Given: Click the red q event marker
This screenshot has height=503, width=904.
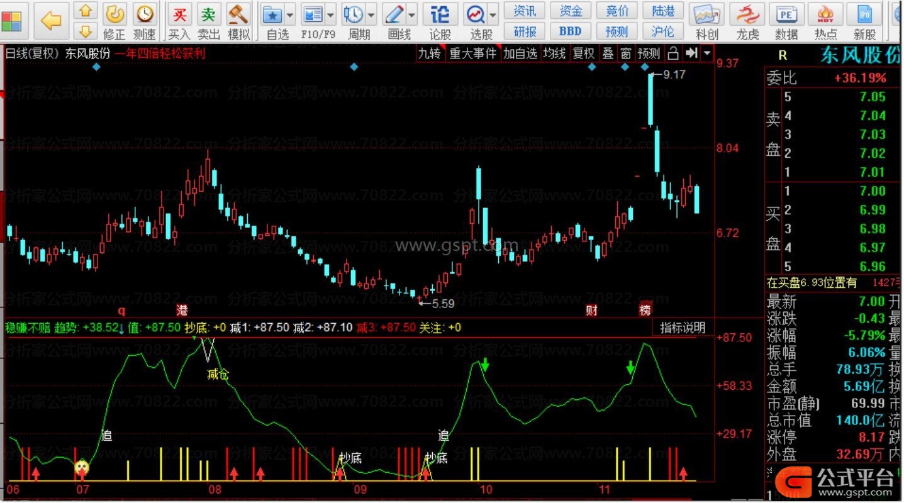Looking at the screenshot, I should 121,310.
